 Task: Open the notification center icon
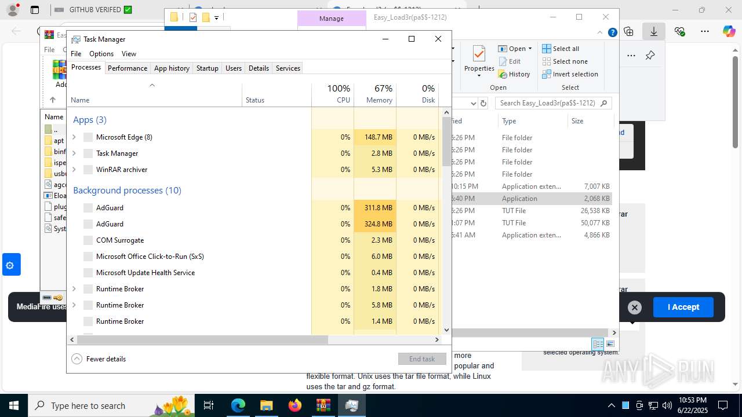click(x=723, y=405)
